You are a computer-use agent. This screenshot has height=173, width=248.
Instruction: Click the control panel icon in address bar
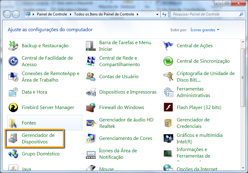pyautogui.click(x=28, y=14)
